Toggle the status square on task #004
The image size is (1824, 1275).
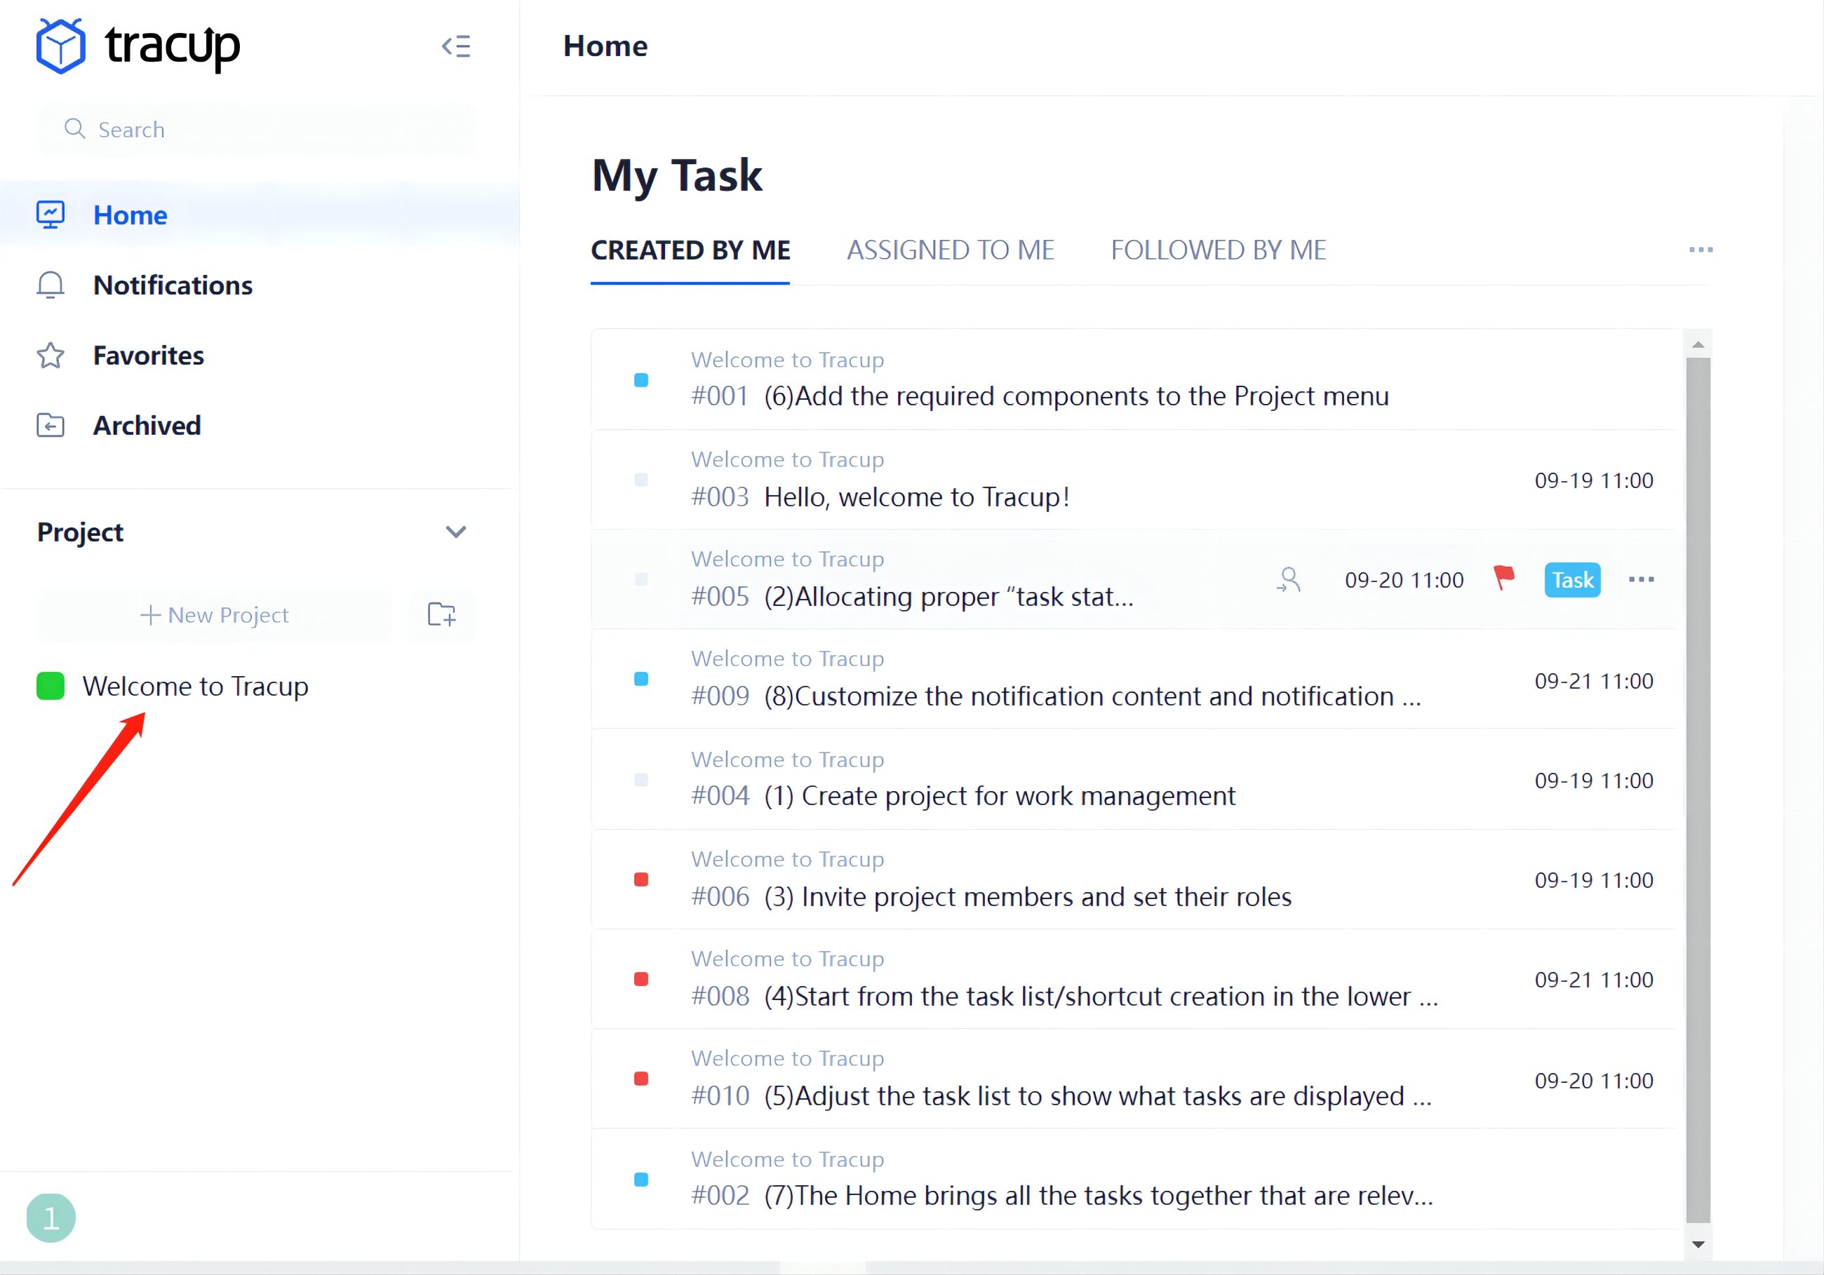[641, 779]
